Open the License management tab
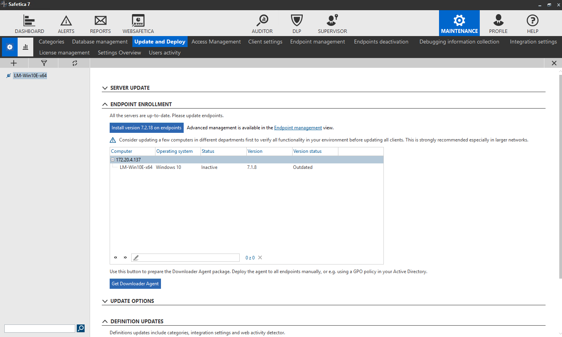 coord(64,53)
